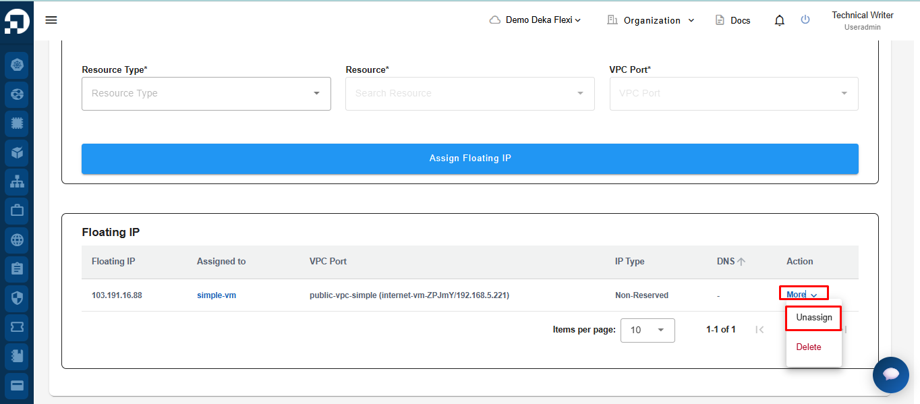920x404 pixels.
Task: Open the ticket voucher sidebar icon
Action: pyautogui.click(x=17, y=327)
